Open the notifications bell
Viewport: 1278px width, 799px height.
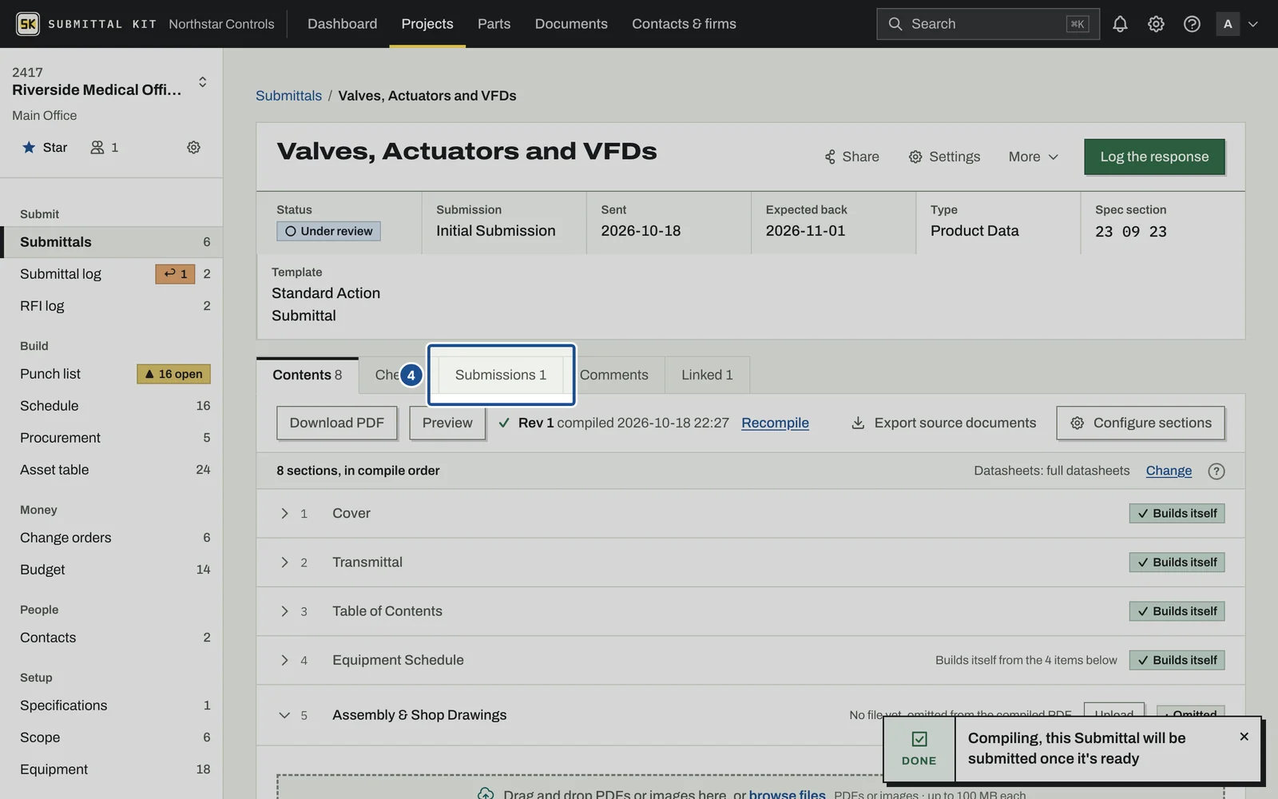pyautogui.click(x=1120, y=24)
